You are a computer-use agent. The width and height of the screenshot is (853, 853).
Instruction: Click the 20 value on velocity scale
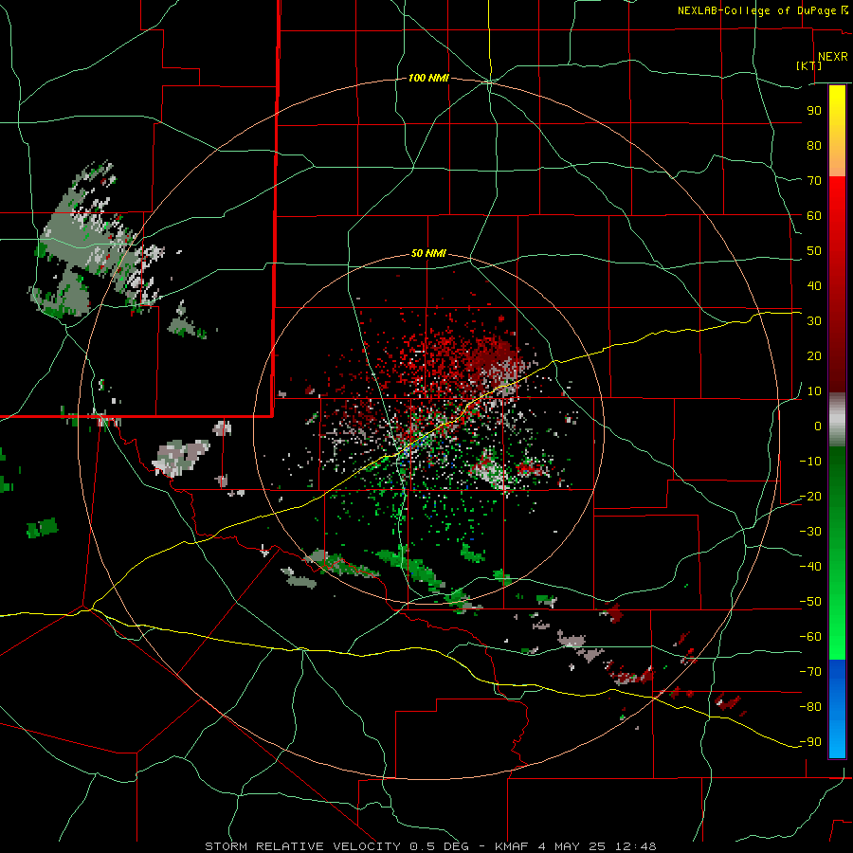[x=814, y=355]
